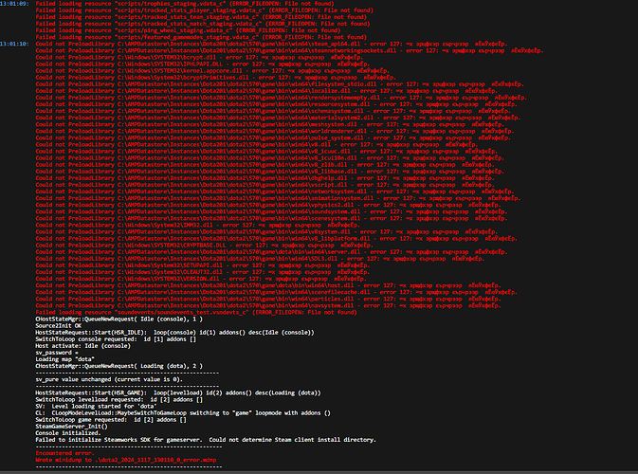This screenshot has height=474, width=638.
Task: Click the dbghelp.dll error line
Action: point(264,178)
